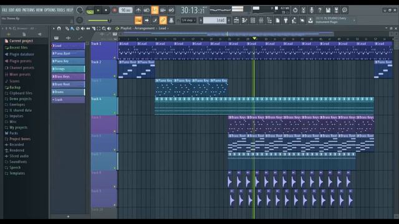Open the VIEW menu
Screen dimensions: 399x224
click(39, 10)
